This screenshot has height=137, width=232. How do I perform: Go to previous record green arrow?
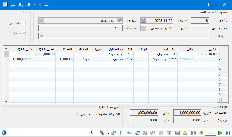[201, 133]
